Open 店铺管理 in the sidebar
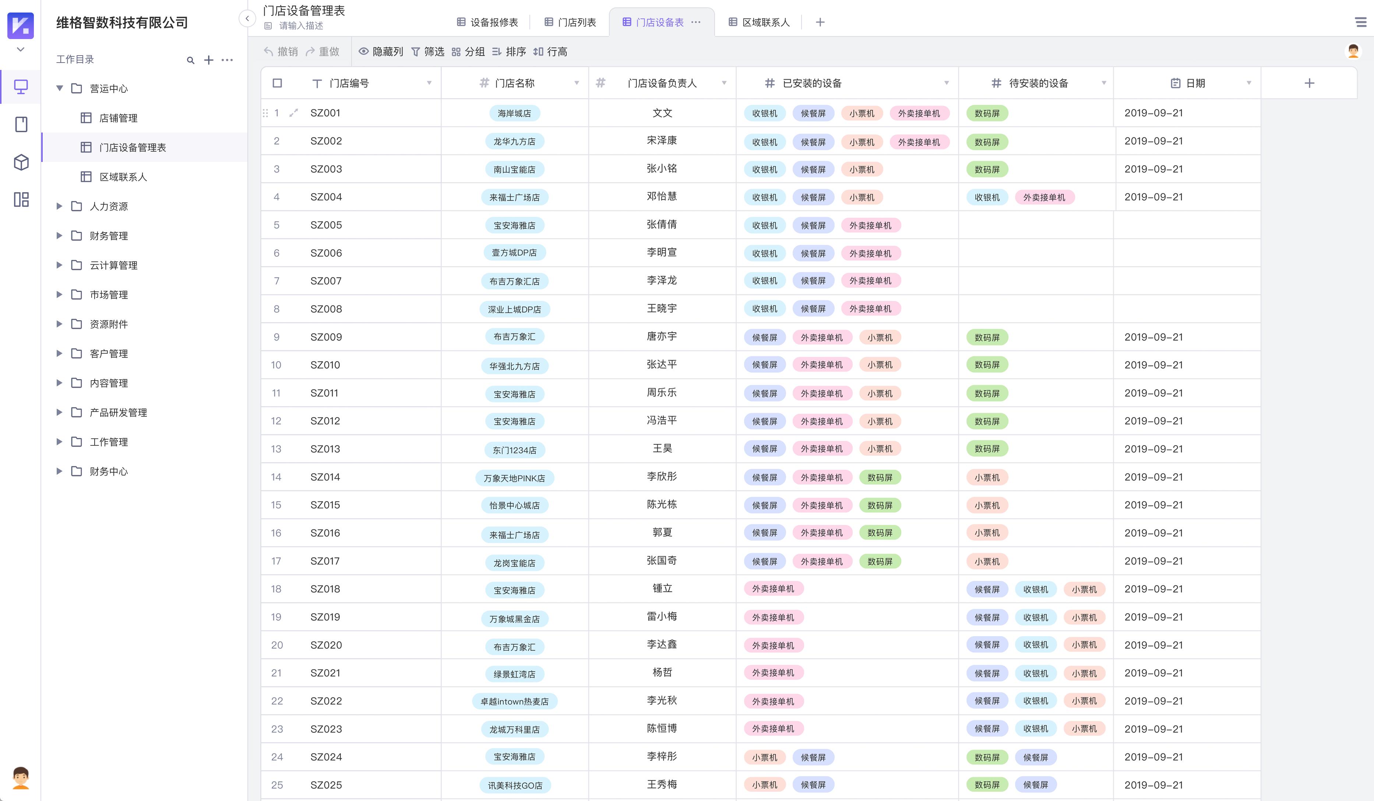Image resolution: width=1374 pixels, height=801 pixels. pos(118,118)
